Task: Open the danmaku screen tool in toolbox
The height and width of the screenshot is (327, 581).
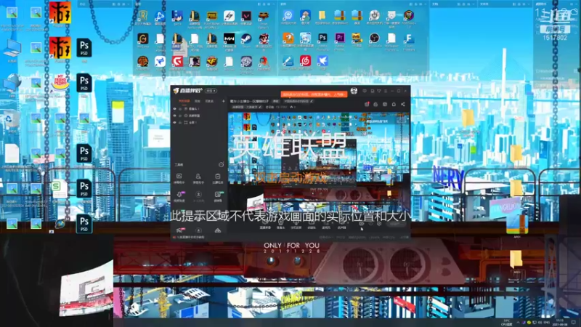Action: click(179, 178)
